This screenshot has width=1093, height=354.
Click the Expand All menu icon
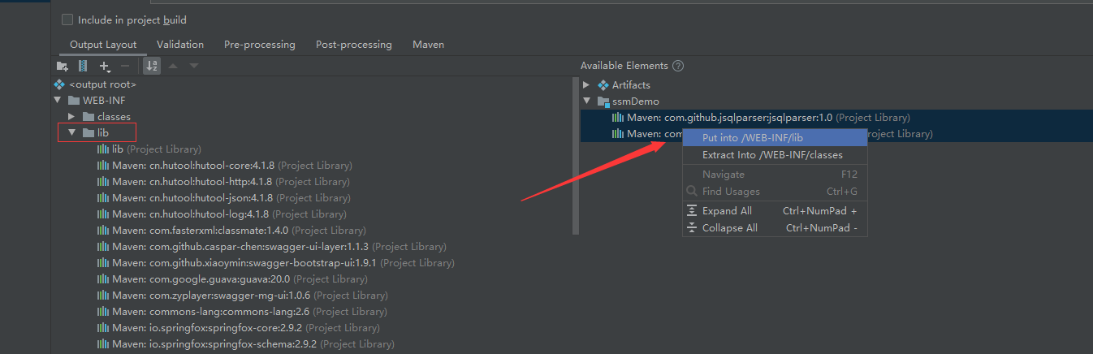(x=692, y=211)
